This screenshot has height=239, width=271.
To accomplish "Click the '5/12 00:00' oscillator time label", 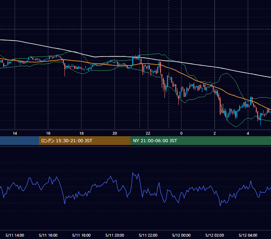I will [181, 235].
